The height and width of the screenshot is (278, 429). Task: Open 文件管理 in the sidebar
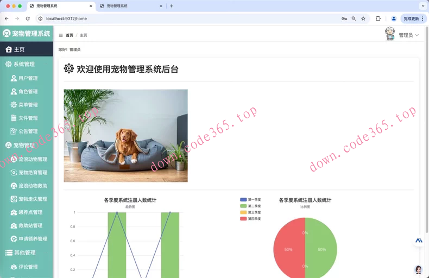pos(26,118)
